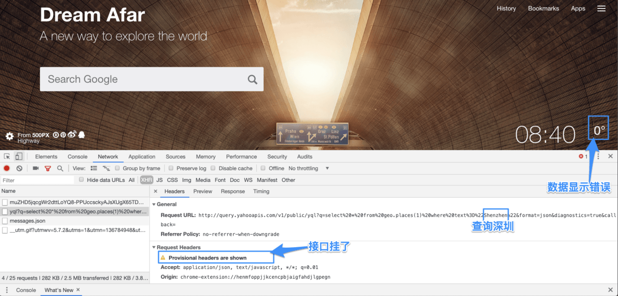
Task: Click the download wallpaper icon
Action: pos(56,135)
